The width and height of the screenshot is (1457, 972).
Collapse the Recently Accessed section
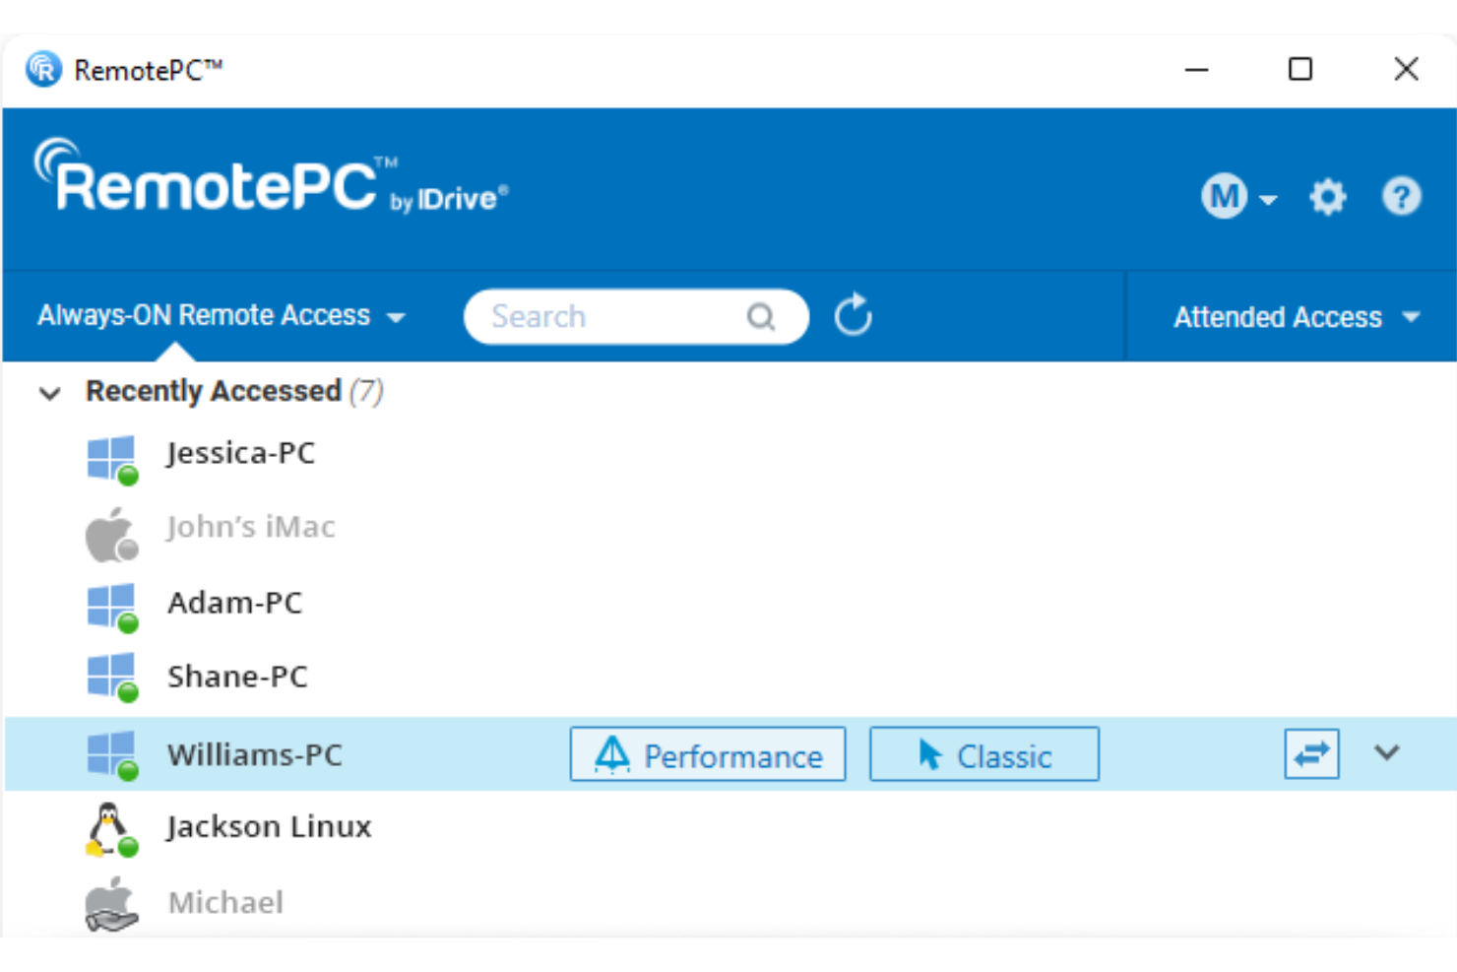(48, 393)
